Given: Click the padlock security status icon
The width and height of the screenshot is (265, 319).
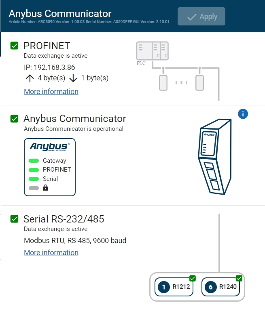Looking at the screenshot, I should 45,188.
